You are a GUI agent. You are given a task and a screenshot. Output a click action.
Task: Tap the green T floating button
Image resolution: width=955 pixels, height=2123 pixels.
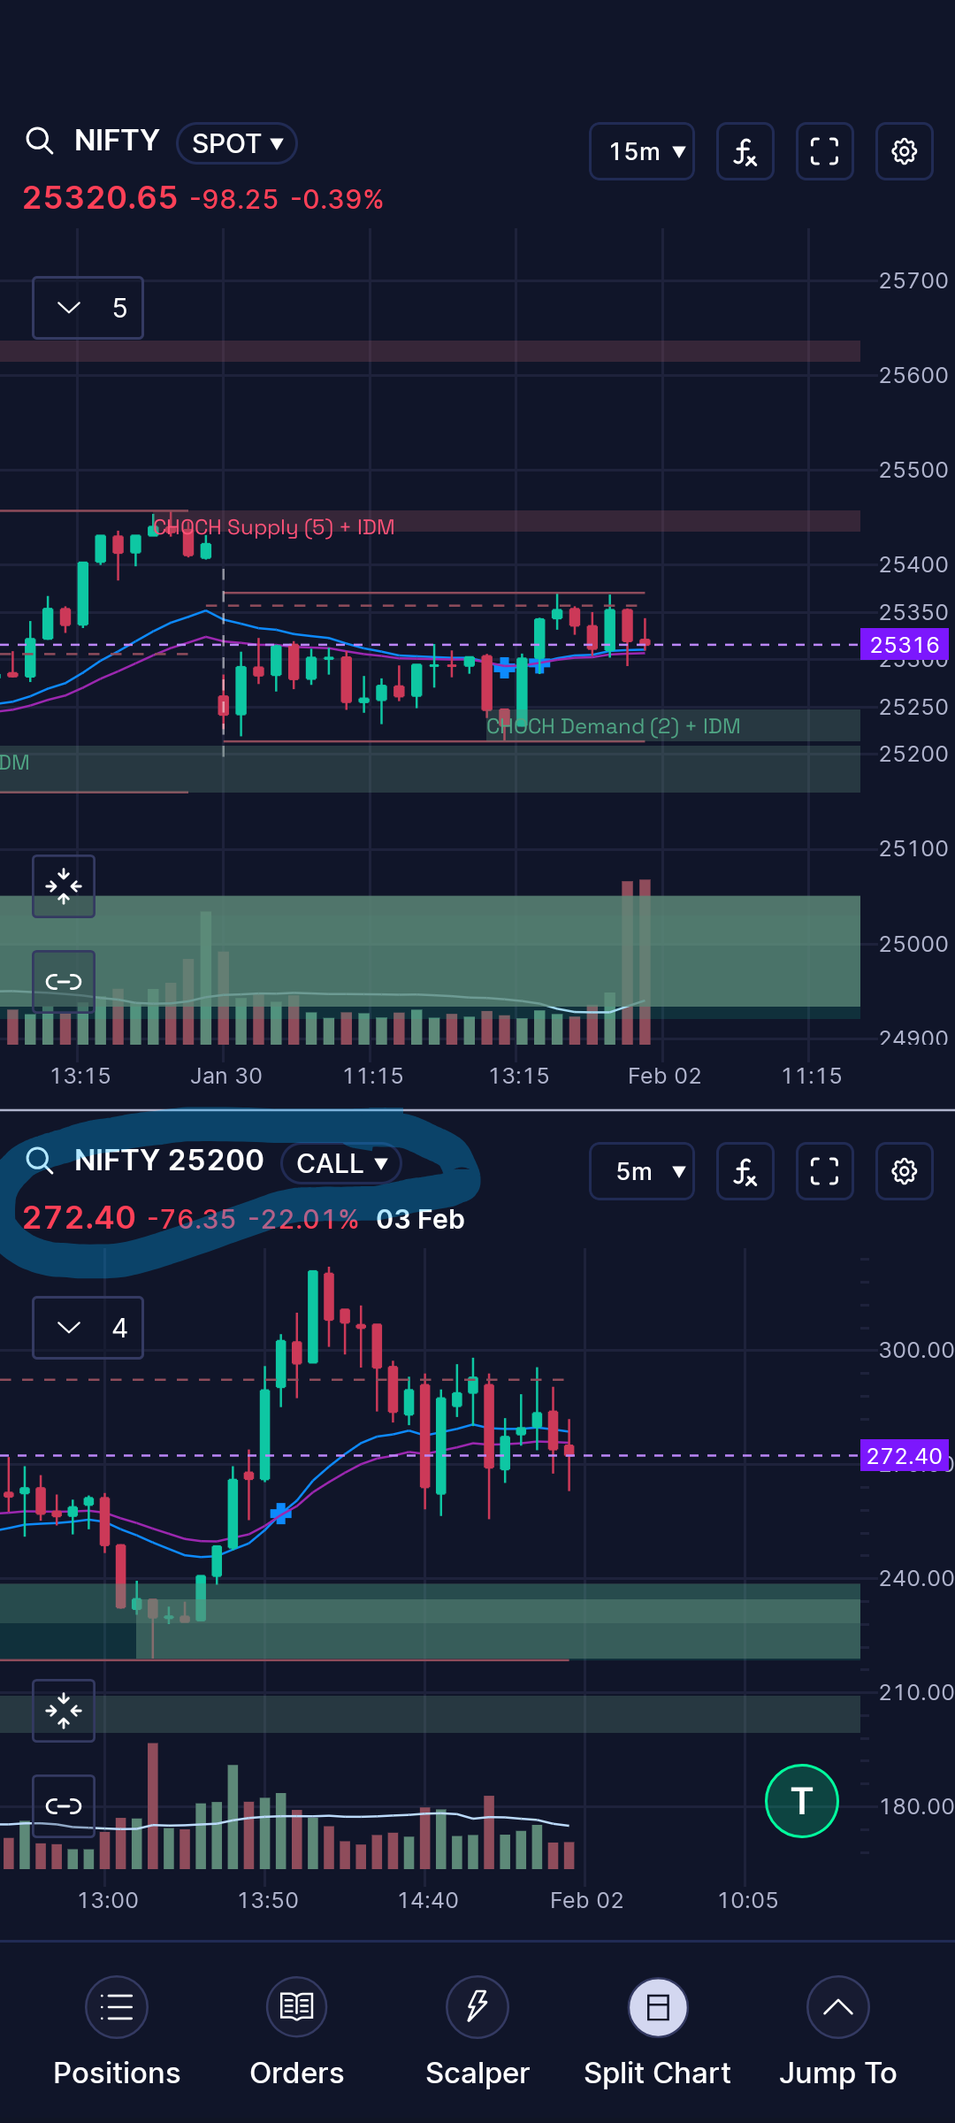coord(801,1801)
